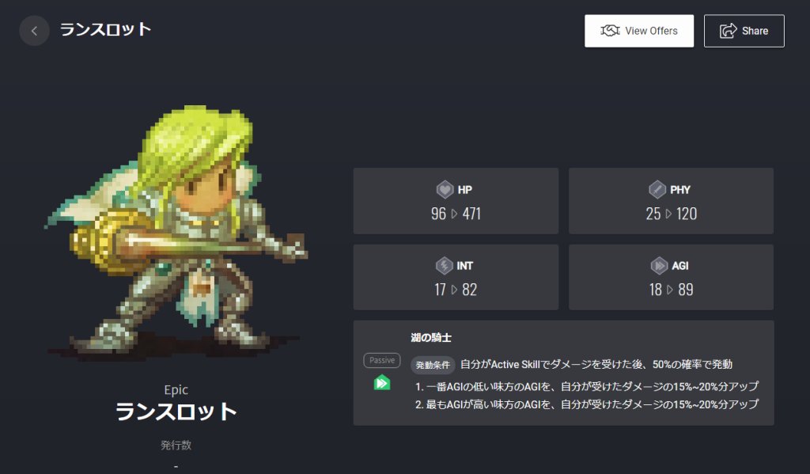Go back using the chevron arrow button

(34, 31)
